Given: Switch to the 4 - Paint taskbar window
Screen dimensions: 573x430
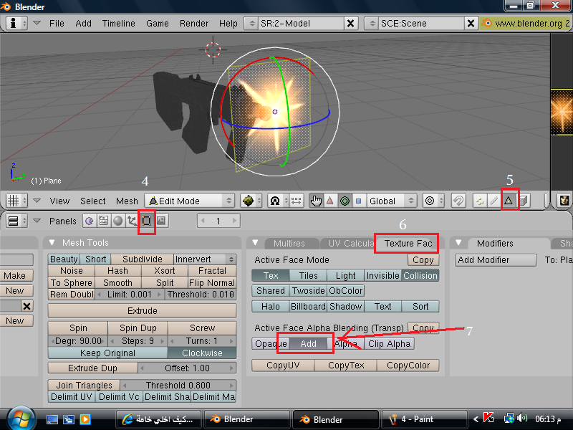Looking at the screenshot, I should (424, 419).
